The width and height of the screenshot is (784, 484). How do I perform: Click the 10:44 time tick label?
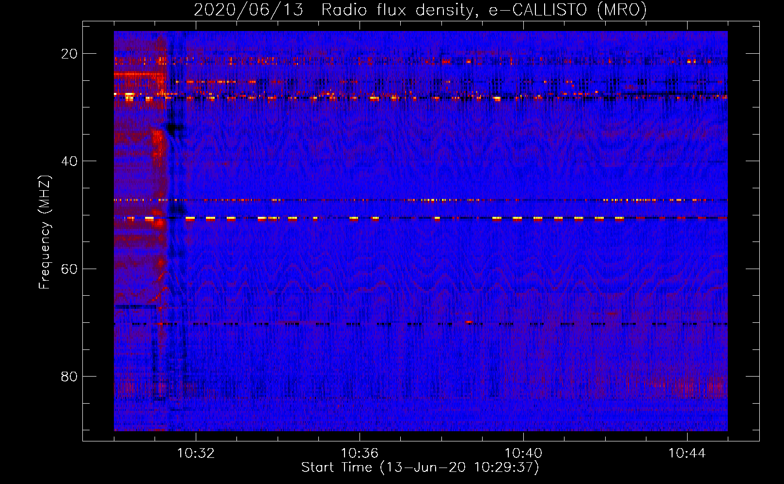[687, 454]
